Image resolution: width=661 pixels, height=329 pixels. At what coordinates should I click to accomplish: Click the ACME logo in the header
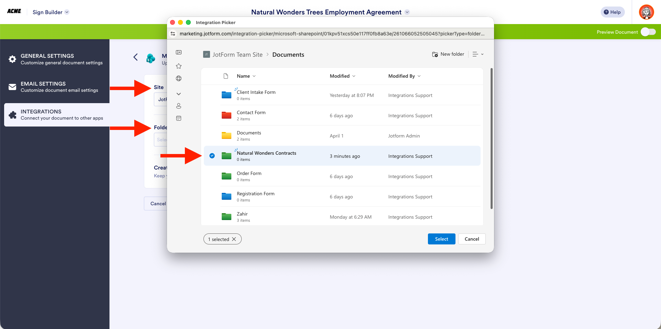coord(14,11)
